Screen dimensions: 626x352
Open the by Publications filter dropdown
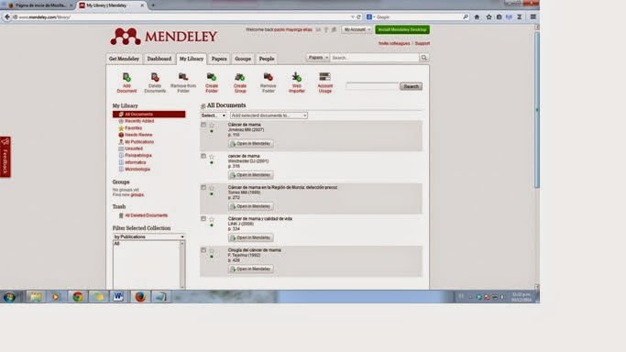[148, 236]
